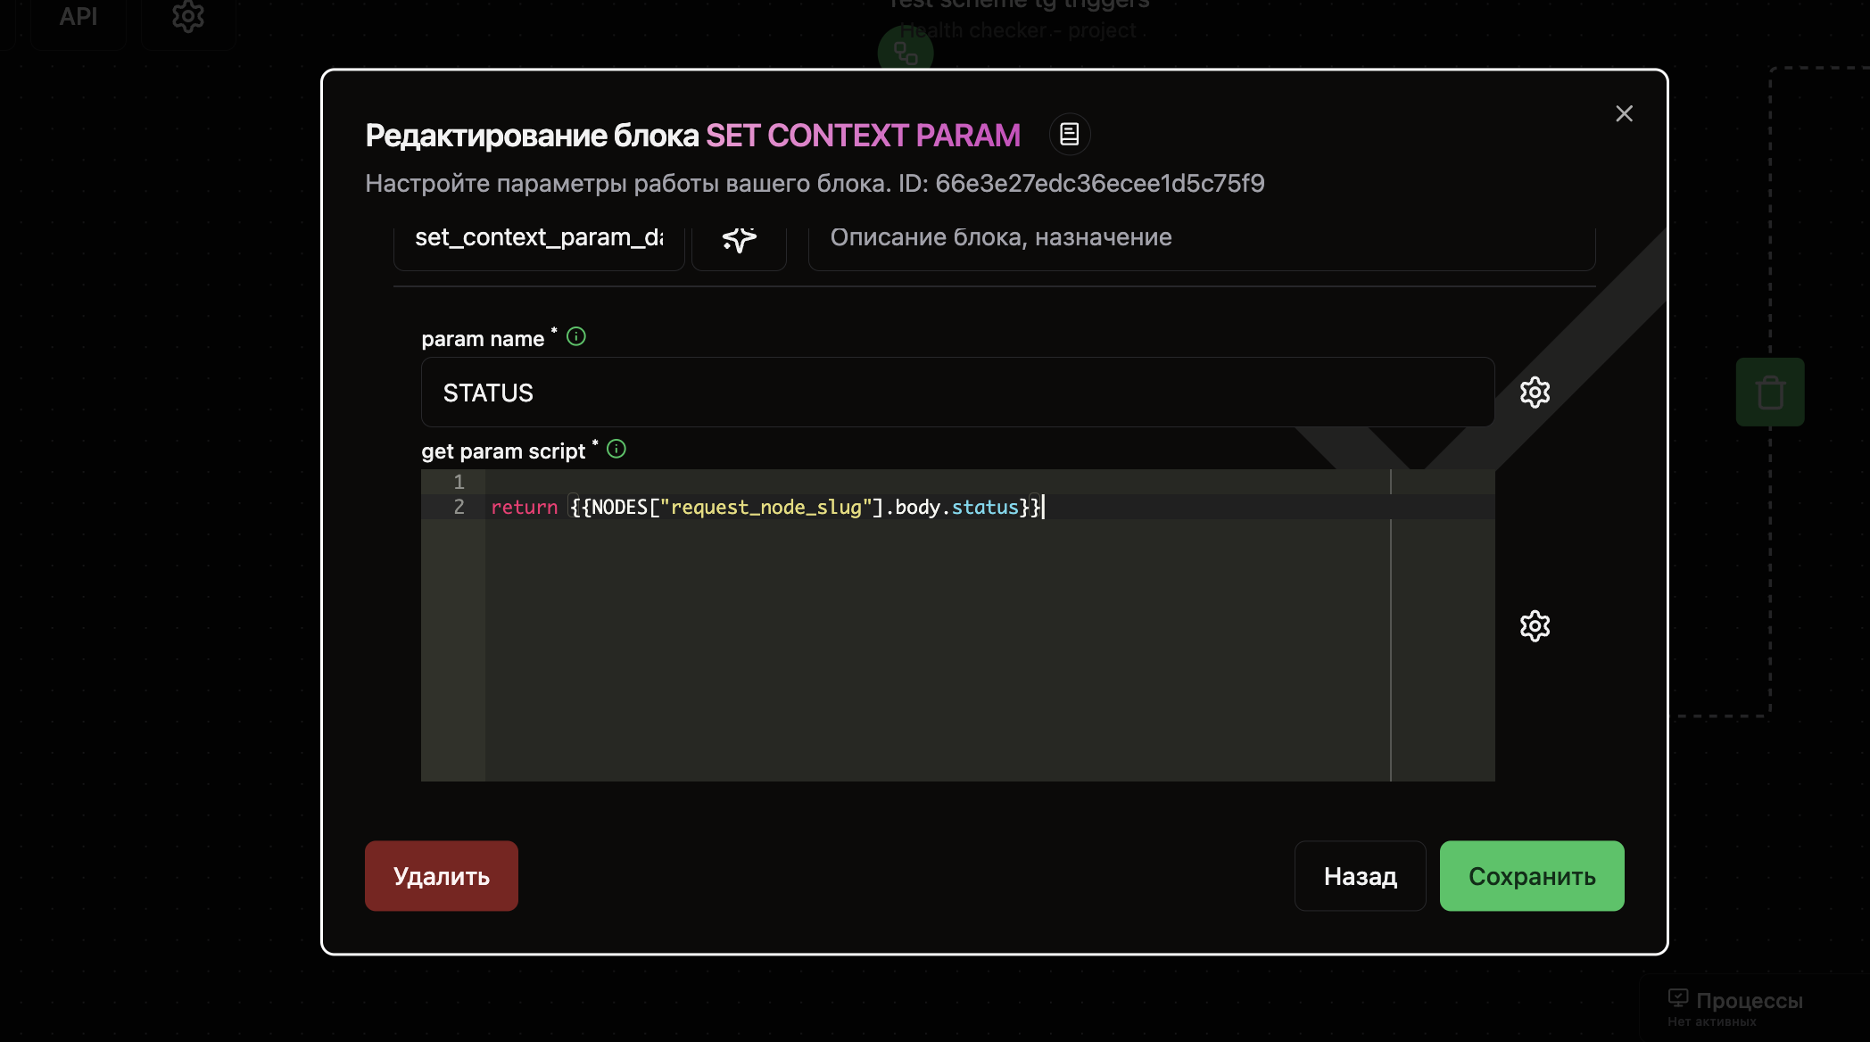Click the green trash icon on canvas
Image resolution: width=1870 pixels, height=1042 pixels.
click(x=1770, y=393)
